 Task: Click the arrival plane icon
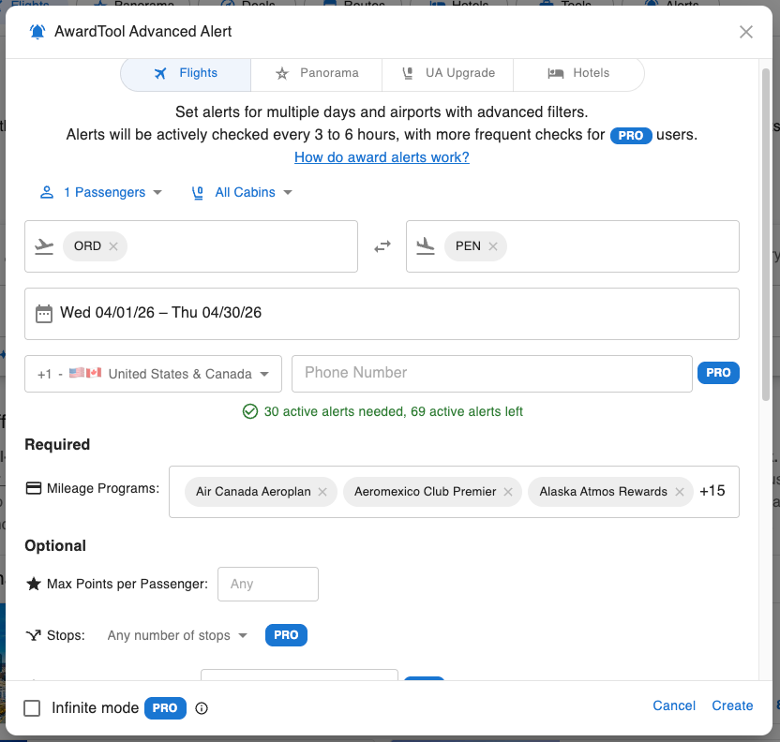tap(425, 245)
